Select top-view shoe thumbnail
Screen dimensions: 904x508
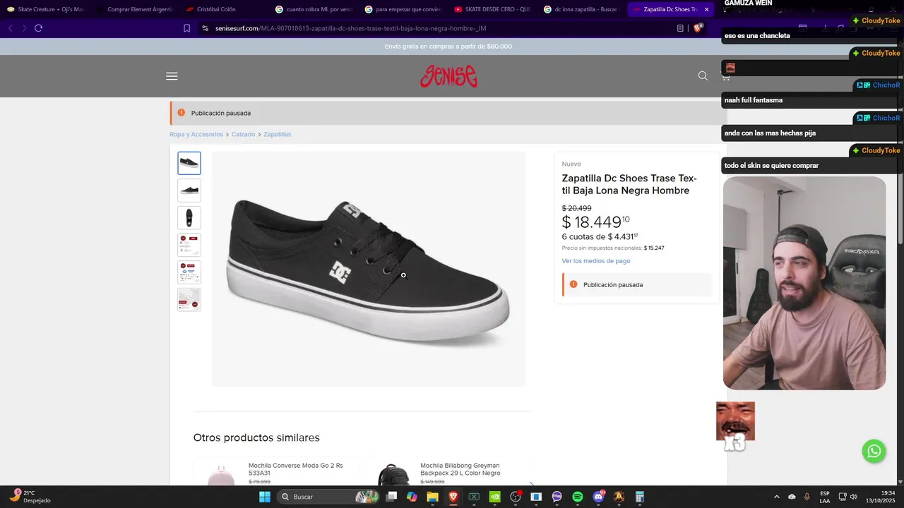[189, 217]
